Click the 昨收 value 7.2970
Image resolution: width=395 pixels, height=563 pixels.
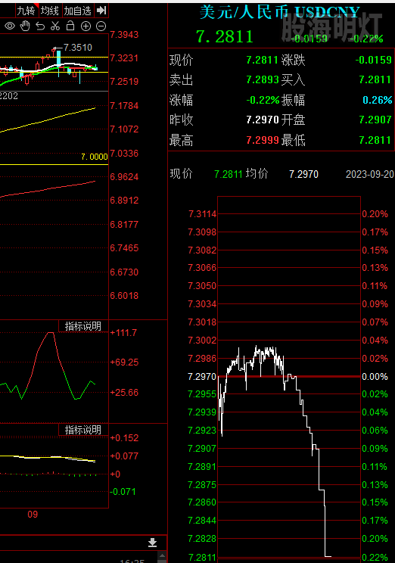click(x=263, y=120)
